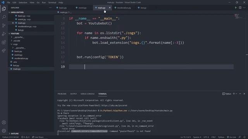
Task: Change the CRLF line ending setting
Action: (x=213, y=137)
